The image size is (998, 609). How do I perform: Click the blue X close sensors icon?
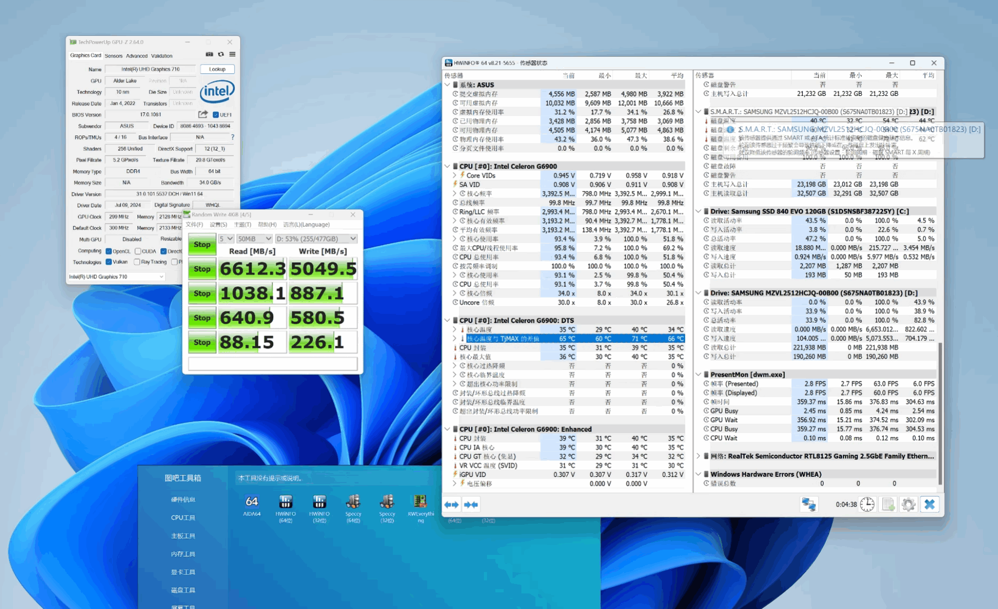pyautogui.click(x=930, y=504)
